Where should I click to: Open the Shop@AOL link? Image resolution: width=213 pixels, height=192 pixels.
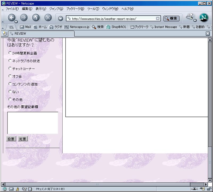[116, 27]
